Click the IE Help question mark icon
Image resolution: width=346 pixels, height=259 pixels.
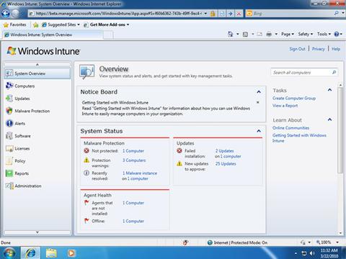337,35
